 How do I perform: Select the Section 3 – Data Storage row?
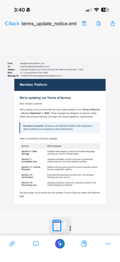60,153
